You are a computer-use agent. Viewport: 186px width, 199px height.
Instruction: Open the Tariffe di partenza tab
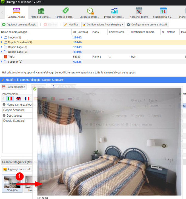(x=65, y=13)
